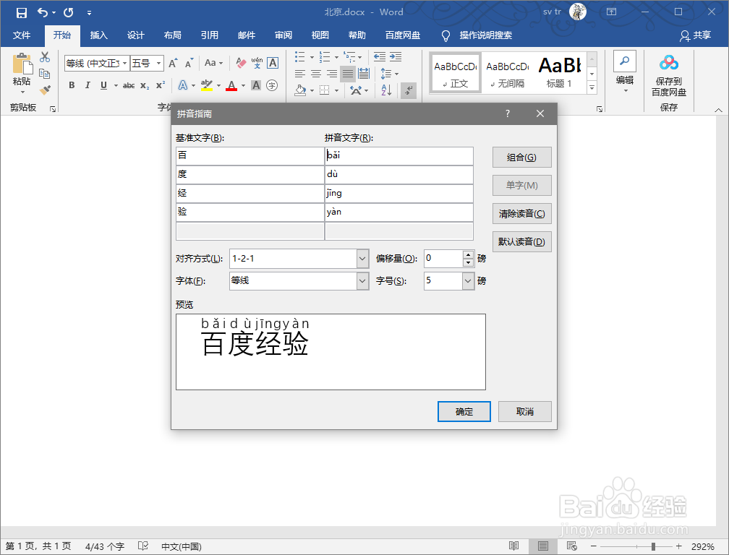Click the Paste clipboard icon

click(x=22, y=64)
